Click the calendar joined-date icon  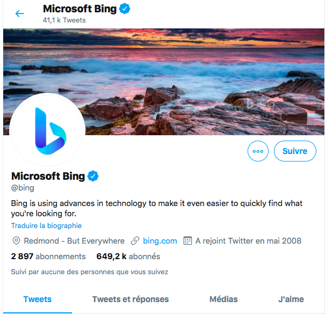tap(188, 241)
